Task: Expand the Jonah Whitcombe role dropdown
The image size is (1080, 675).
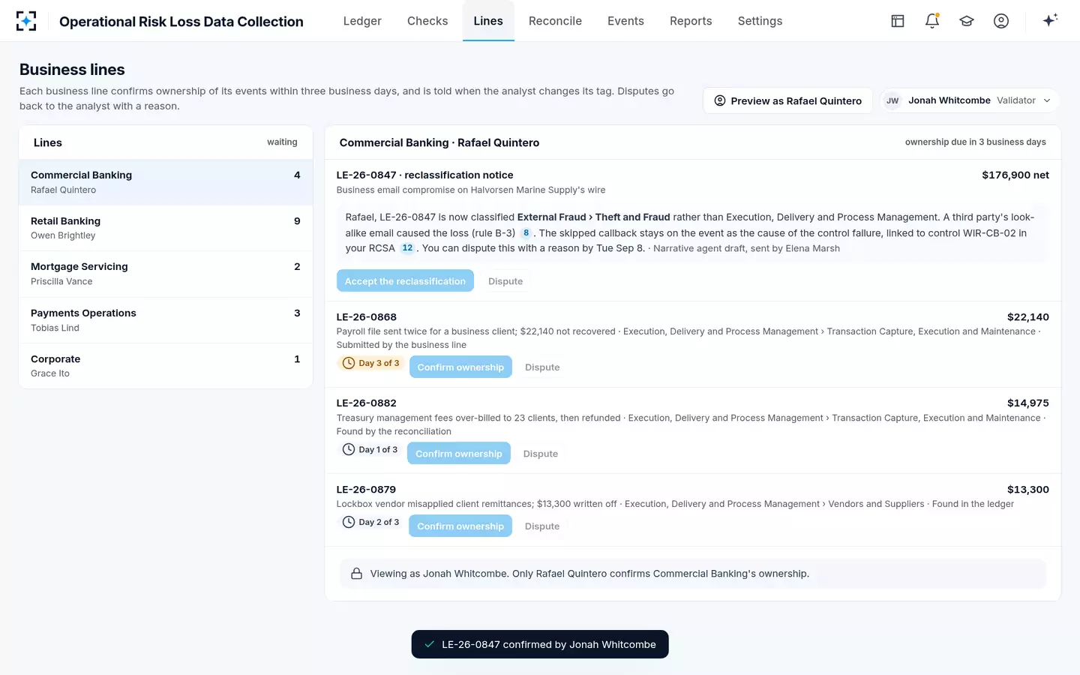Action: 970,100
